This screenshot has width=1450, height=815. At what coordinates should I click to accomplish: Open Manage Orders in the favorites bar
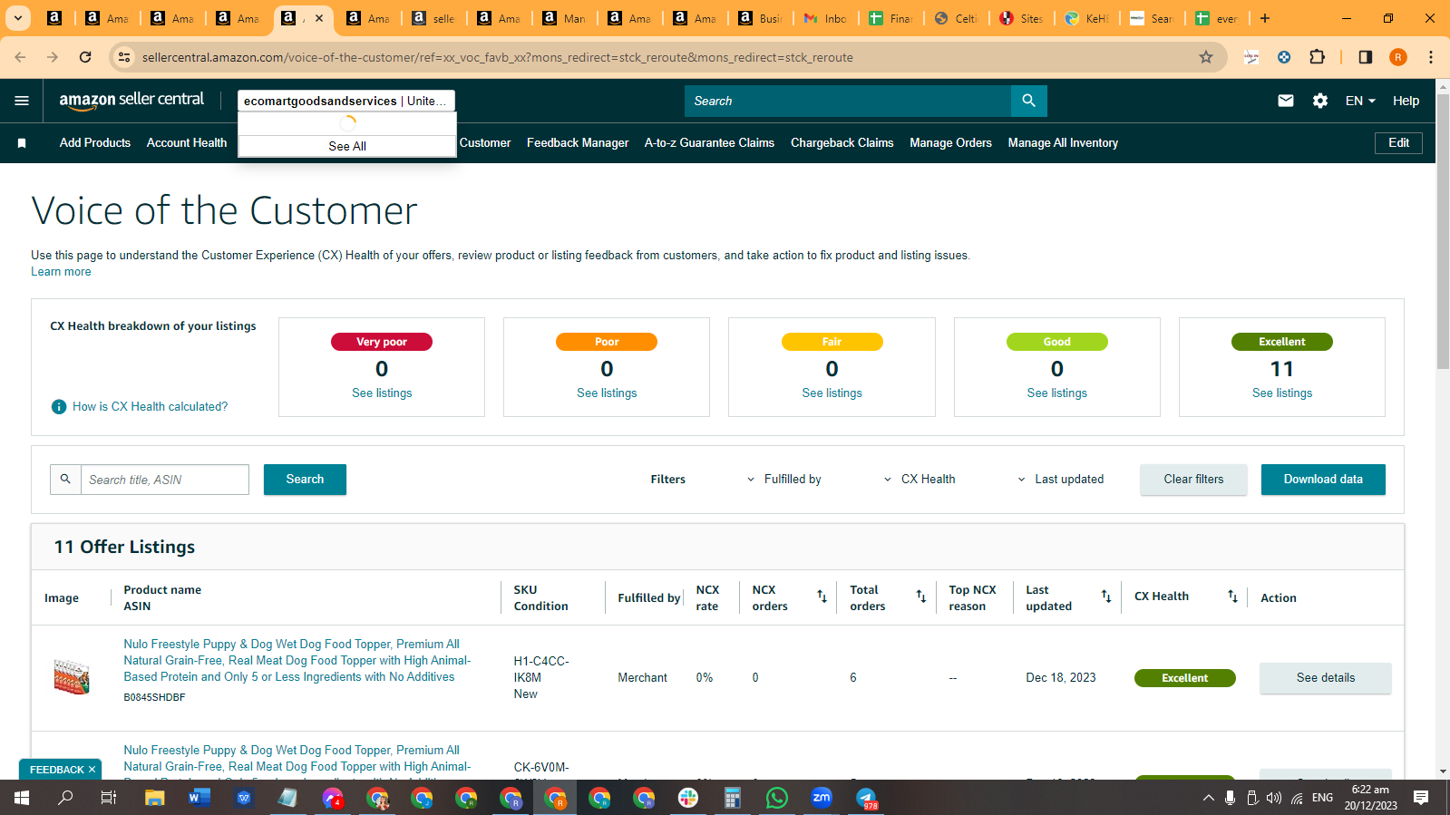(950, 143)
